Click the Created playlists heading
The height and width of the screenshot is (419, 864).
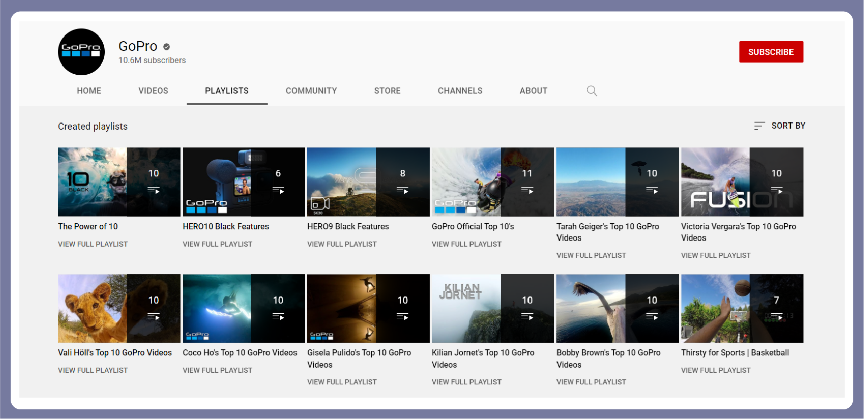[93, 126]
